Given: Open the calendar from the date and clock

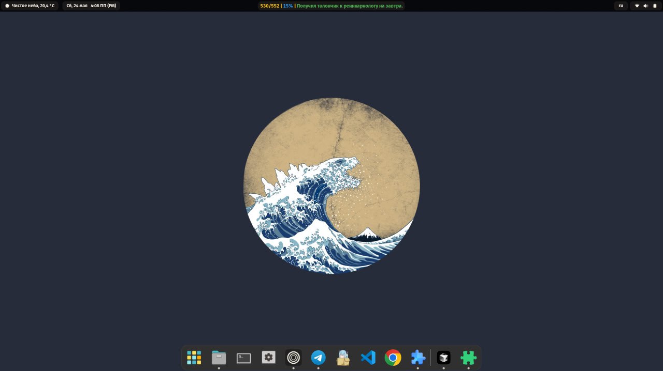Looking at the screenshot, I should point(91,6).
